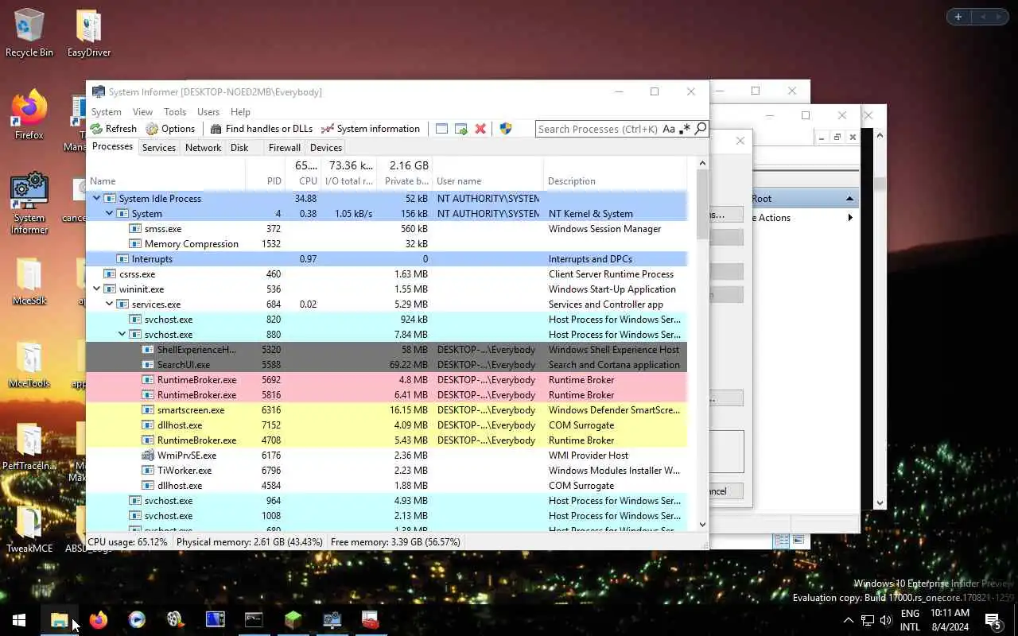Open the Tools menu
The height and width of the screenshot is (636, 1018).
point(175,112)
